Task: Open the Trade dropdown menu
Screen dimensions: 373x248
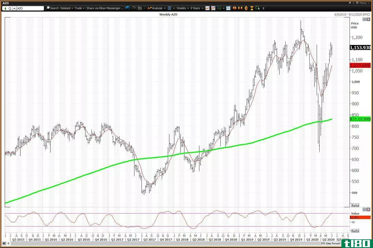Action: (79, 8)
